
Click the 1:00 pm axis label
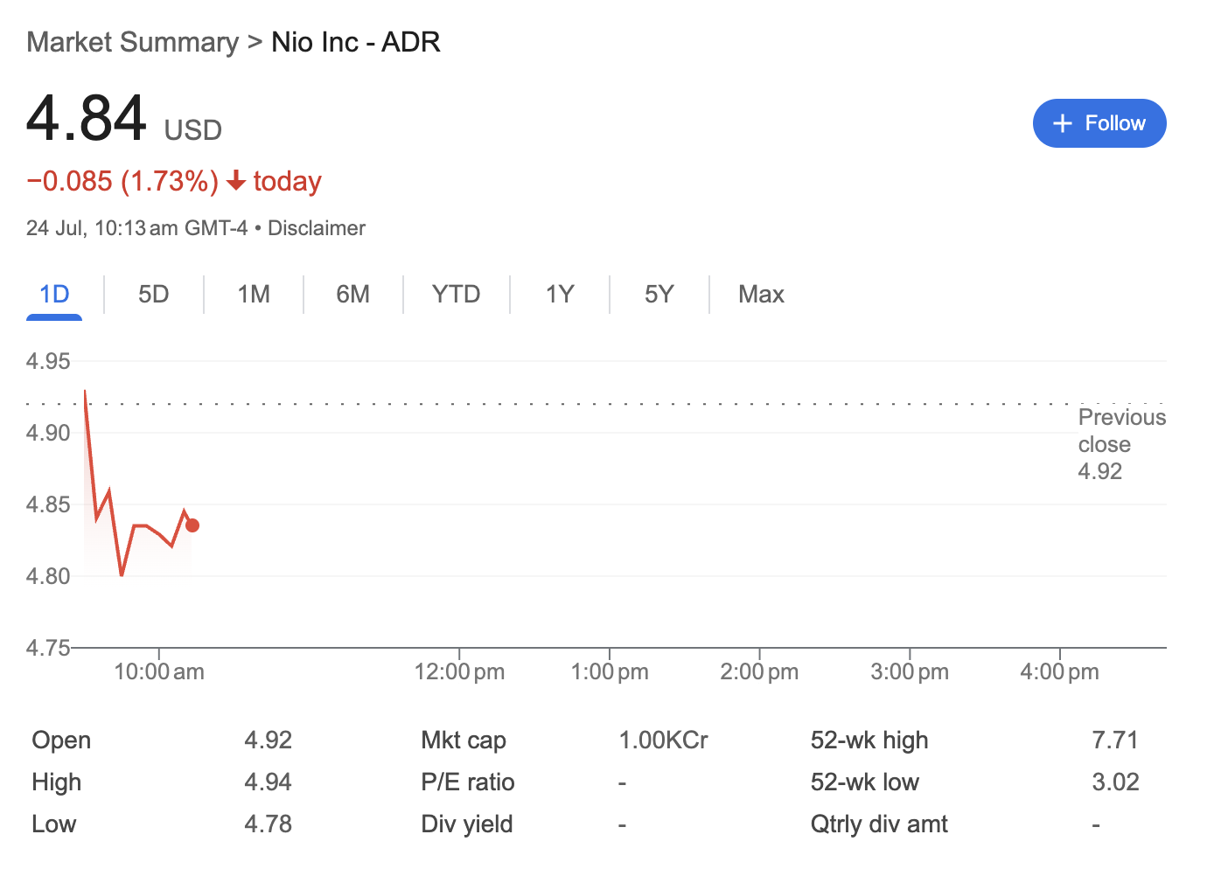610,672
